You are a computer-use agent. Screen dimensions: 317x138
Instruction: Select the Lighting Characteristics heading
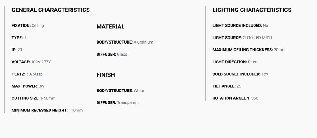(x=252, y=10)
